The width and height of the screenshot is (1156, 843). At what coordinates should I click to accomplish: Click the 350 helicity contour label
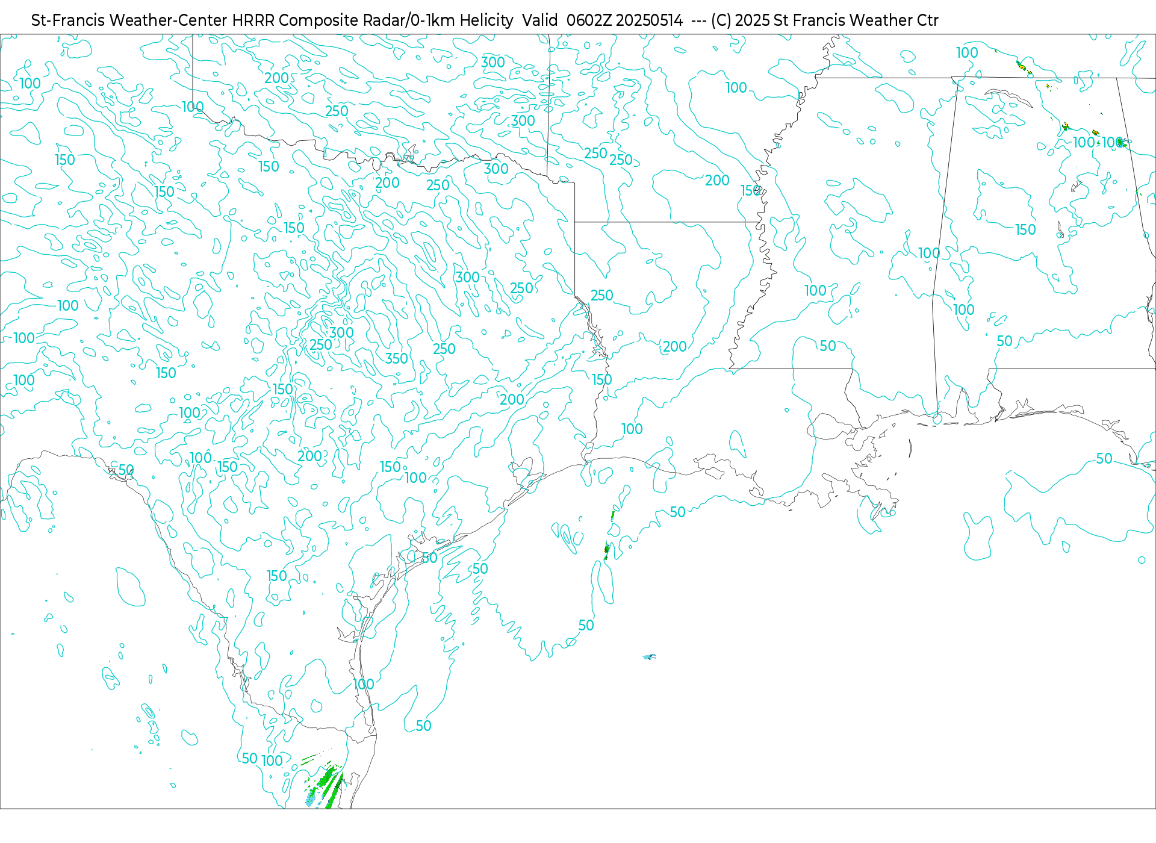pos(397,358)
